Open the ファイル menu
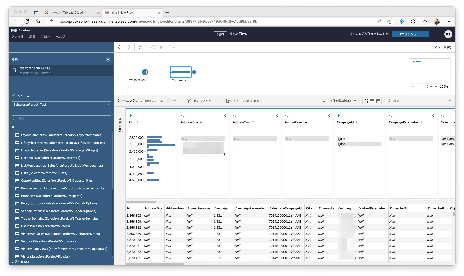This screenshot has width=464, height=276. click(x=18, y=37)
